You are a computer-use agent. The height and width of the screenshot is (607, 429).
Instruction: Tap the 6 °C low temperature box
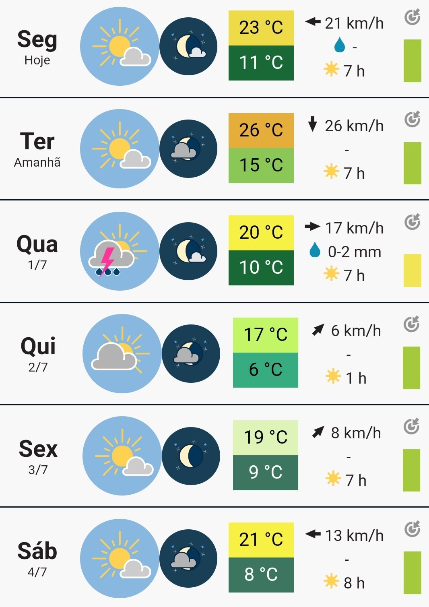(266, 370)
